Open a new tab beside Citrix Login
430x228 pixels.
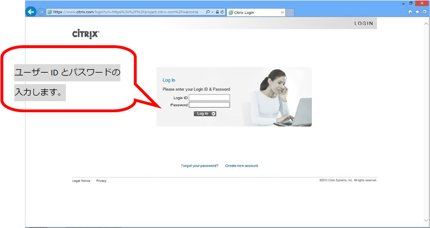pyautogui.click(x=290, y=13)
